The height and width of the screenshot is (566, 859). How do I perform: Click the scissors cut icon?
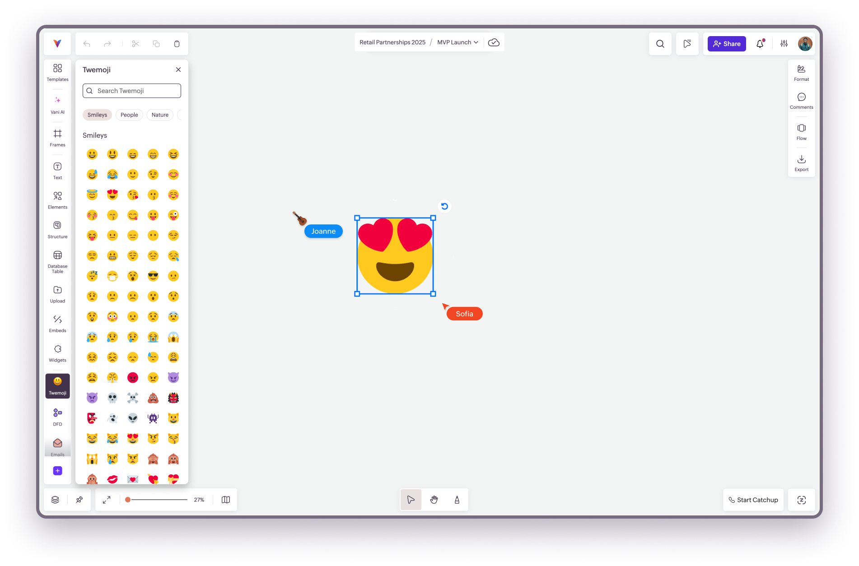[x=135, y=44]
